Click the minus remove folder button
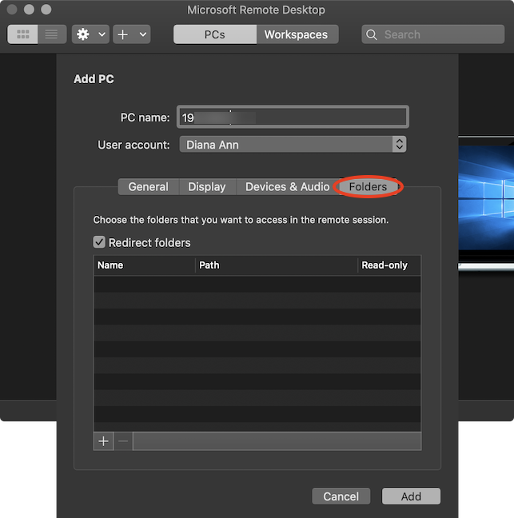This screenshot has width=514, height=518. 123,441
